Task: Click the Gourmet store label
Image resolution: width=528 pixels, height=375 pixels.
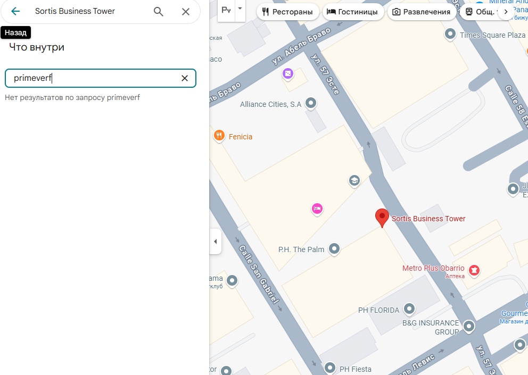Action: tap(514, 313)
